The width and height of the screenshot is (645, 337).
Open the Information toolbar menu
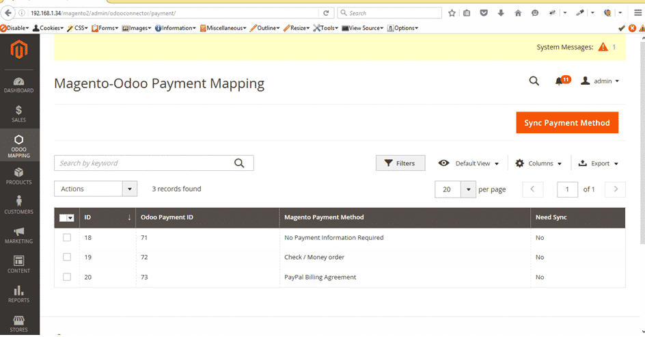point(175,28)
